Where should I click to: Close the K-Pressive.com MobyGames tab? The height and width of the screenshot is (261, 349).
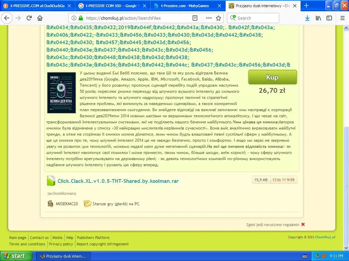219,6
